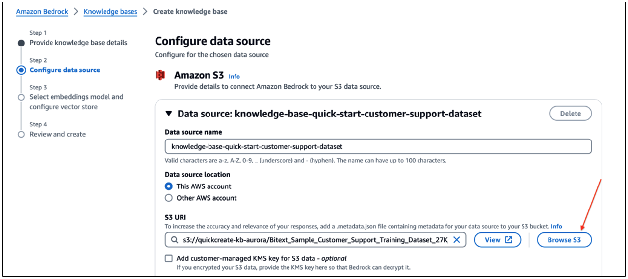This screenshot has width=628, height=279.
Task: Click the Data source name input field
Action: coord(378,146)
